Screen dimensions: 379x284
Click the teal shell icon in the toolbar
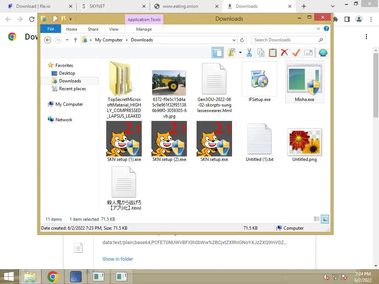tap(323, 53)
